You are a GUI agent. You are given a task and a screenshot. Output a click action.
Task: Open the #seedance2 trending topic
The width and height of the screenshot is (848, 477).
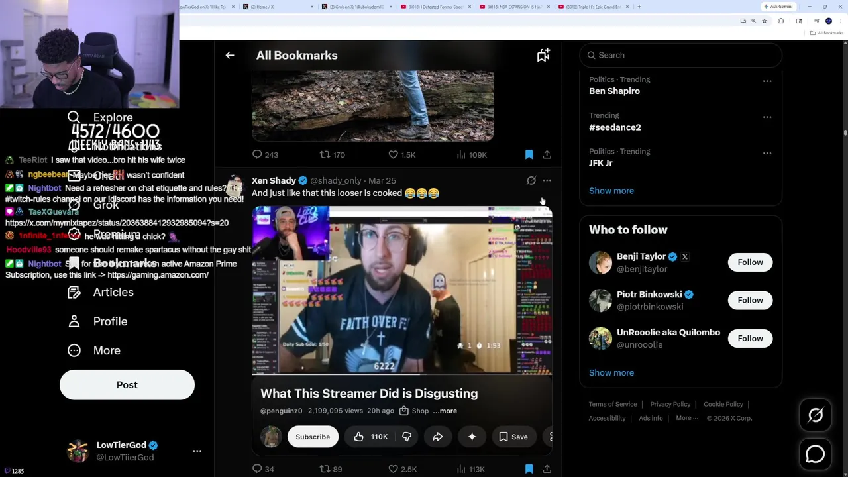coord(615,127)
